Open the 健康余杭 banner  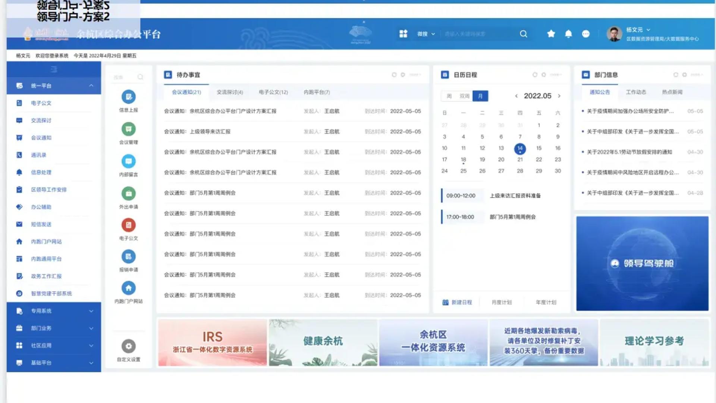[x=323, y=343]
